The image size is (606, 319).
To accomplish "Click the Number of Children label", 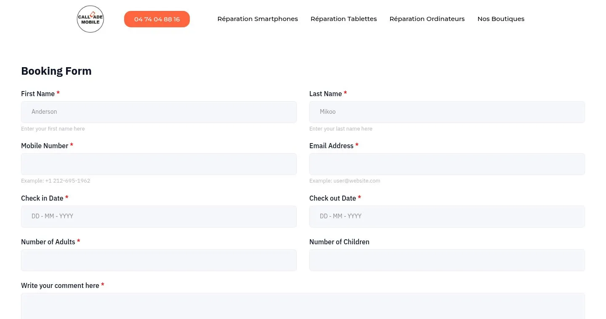I will click(339, 242).
